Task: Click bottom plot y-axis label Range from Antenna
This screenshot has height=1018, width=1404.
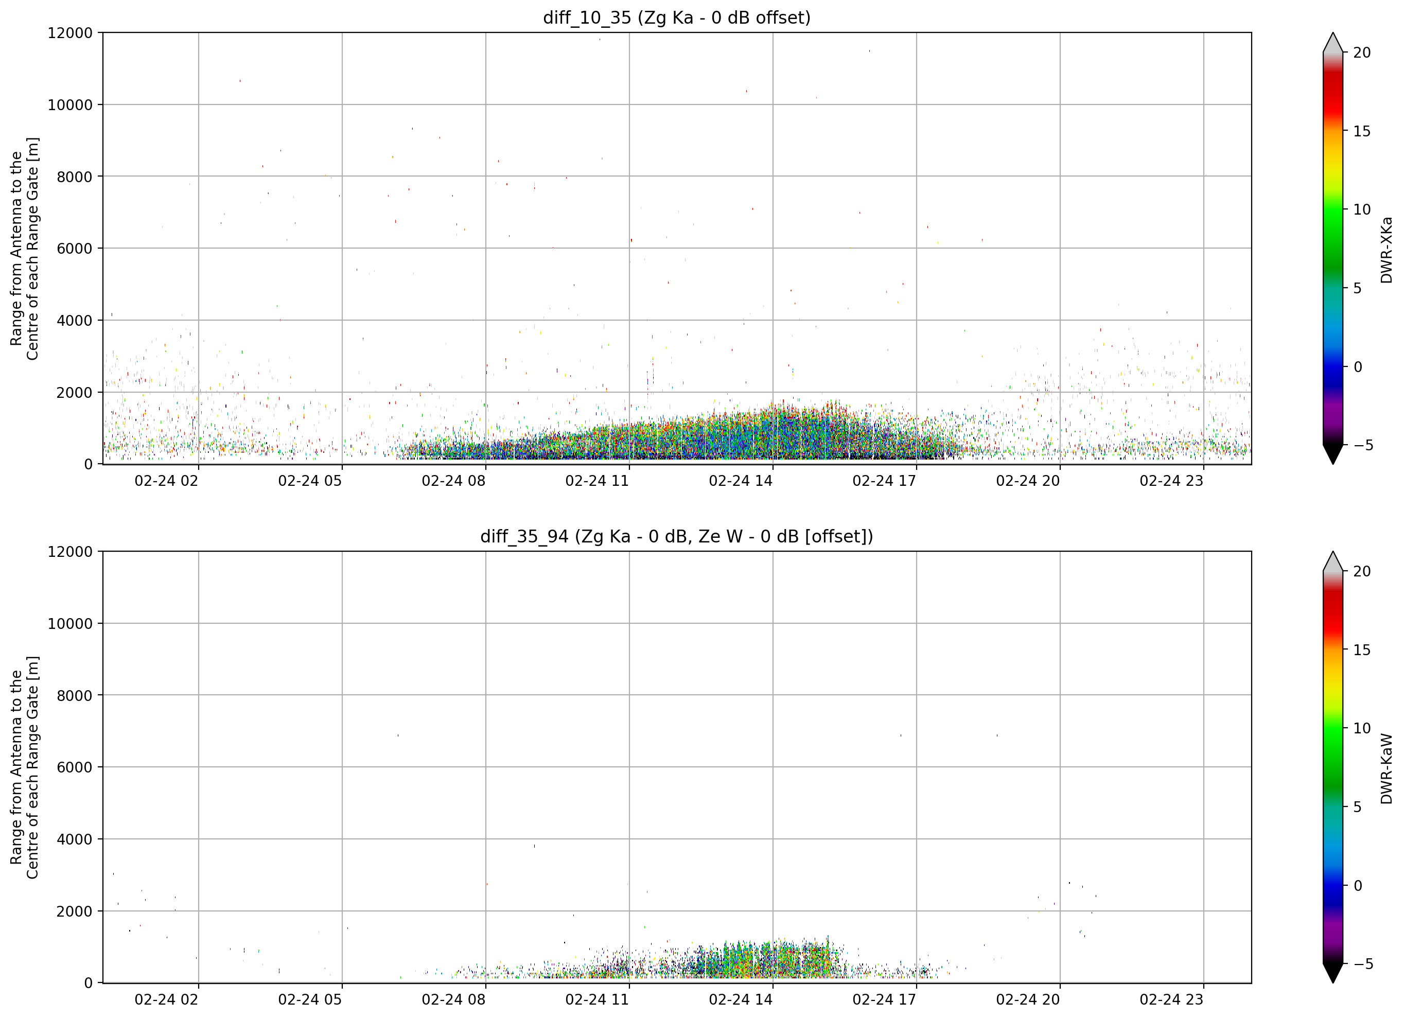Action: click(x=25, y=767)
